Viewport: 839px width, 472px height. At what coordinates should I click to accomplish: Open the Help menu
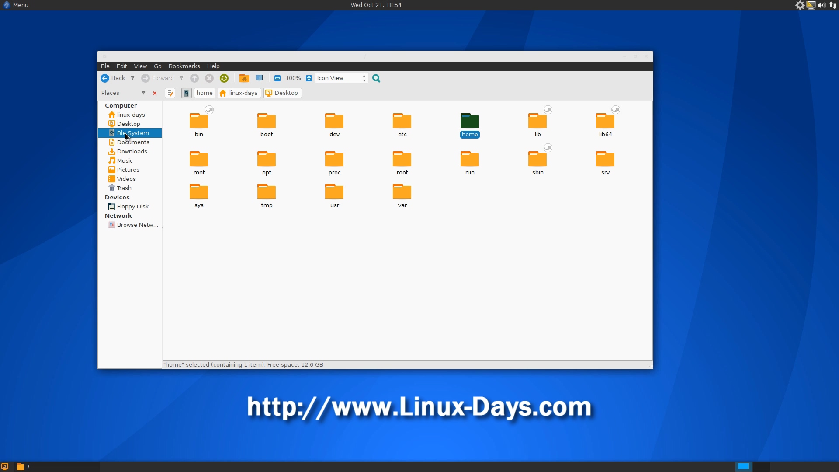(213, 66)
